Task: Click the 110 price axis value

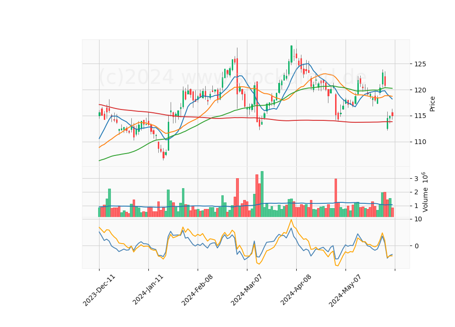Action: (x=420, y=142)
